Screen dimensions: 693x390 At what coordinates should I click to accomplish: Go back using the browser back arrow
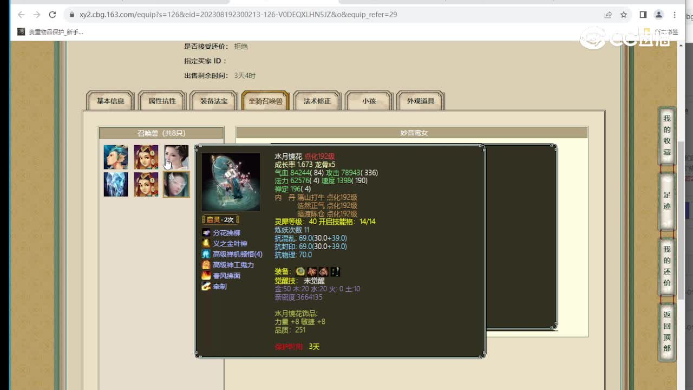pyautogui.click(x=21, y=15)
